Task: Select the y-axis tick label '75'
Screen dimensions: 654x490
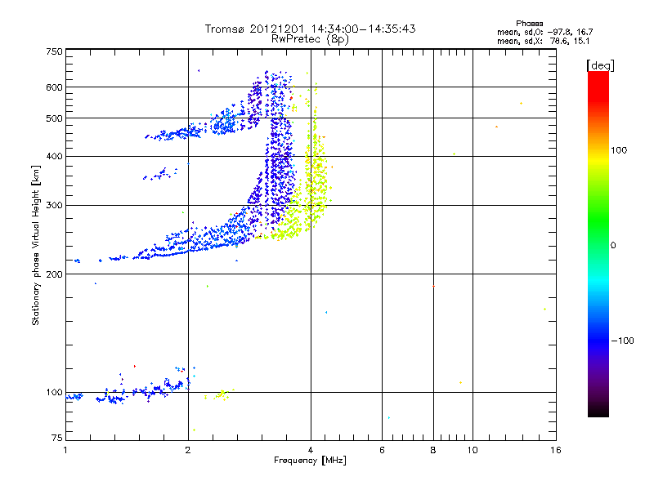Action: click(57, 438)
